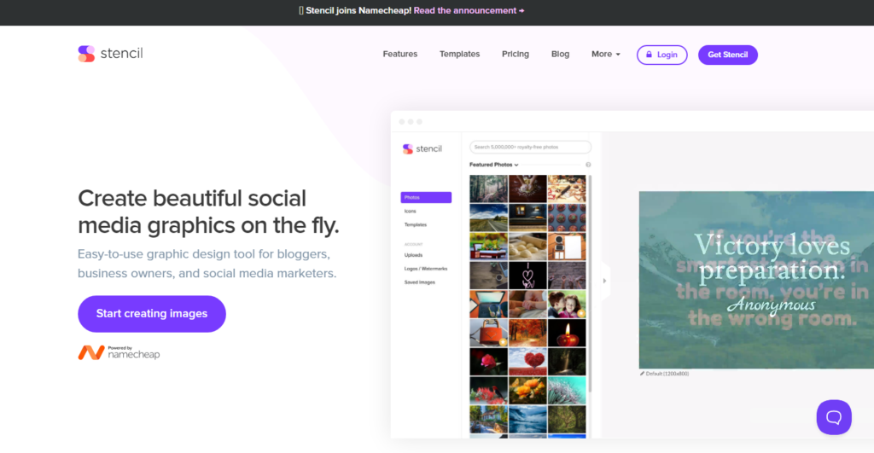Click the photo panel vertical scrollbar
The width and height of the screenshot is (874, 453).
[589, 284]
